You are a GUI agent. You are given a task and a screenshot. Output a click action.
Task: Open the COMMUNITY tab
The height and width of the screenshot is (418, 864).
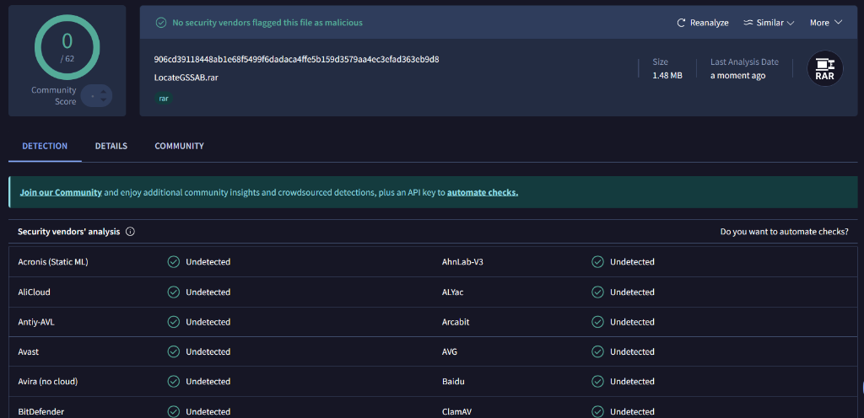[179, 146]
